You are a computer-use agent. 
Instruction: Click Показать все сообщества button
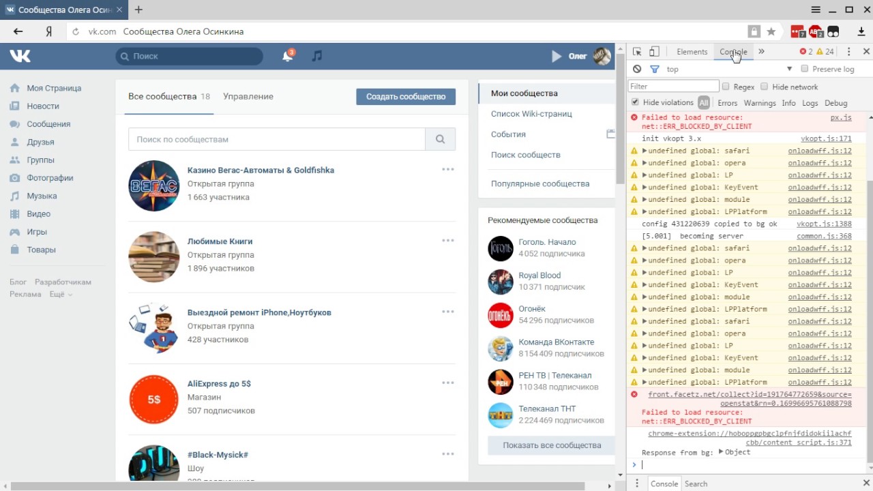(552, 445)
